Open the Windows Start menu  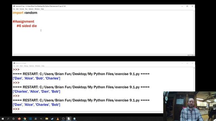pos(3,119)
